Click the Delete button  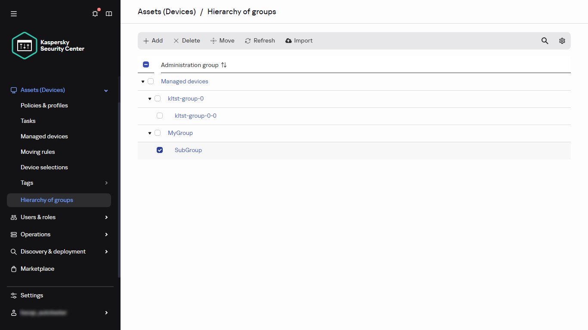point(186,41)
